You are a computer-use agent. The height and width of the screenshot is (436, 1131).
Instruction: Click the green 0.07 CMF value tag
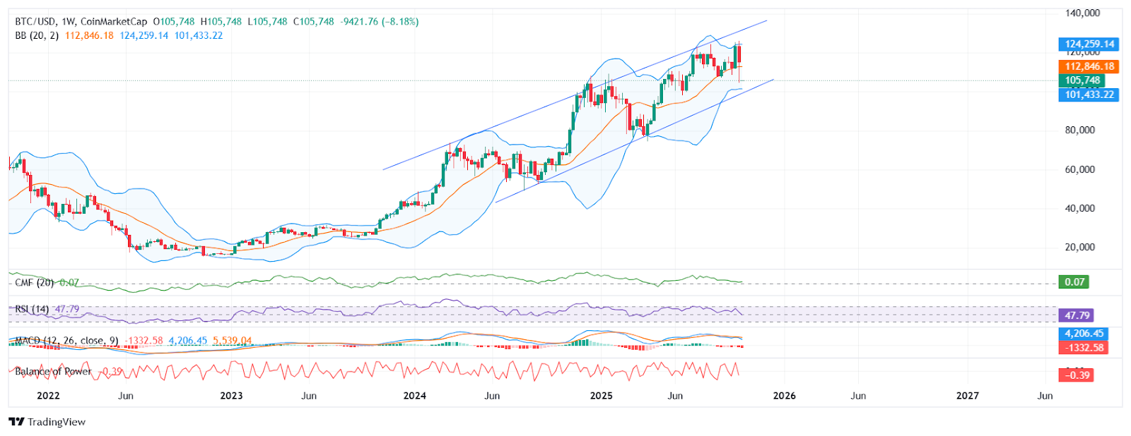pyautogui.click(x=1074, y=282)
